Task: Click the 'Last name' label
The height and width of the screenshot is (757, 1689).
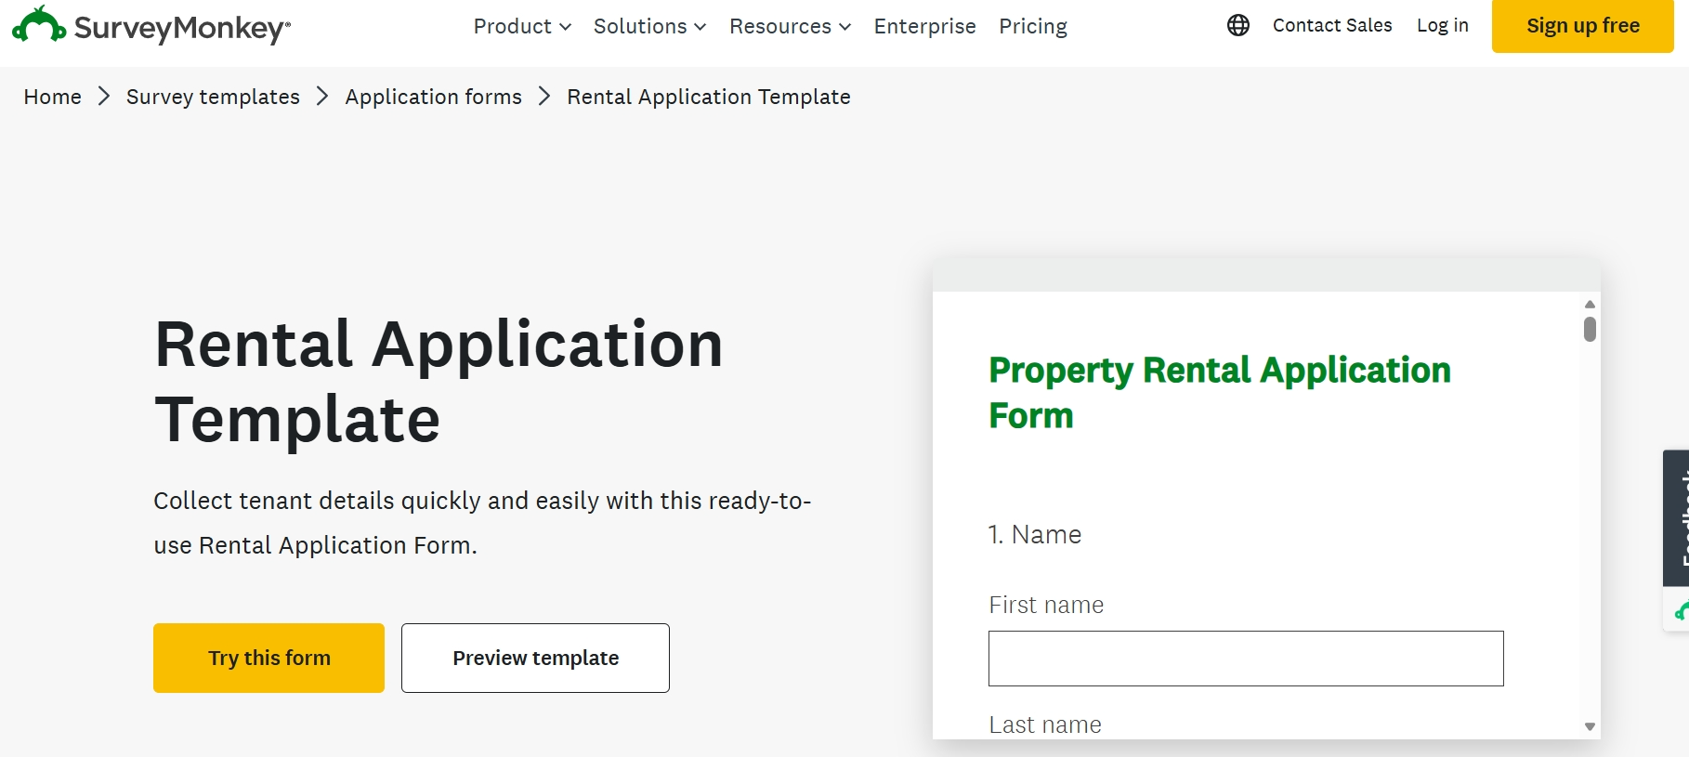Action: pos(1045,724)
